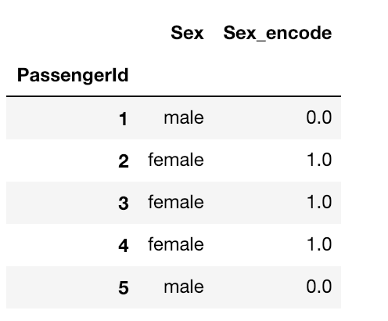The width and height of the screenshot is (388, 321).
Task: Select the female value in row 2
Action: point(176,160)
